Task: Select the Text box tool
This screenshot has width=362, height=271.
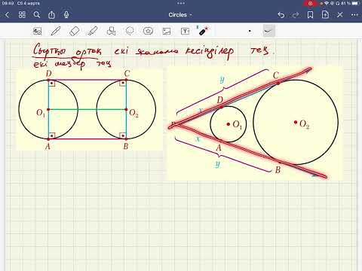Action: coord(186,31)
